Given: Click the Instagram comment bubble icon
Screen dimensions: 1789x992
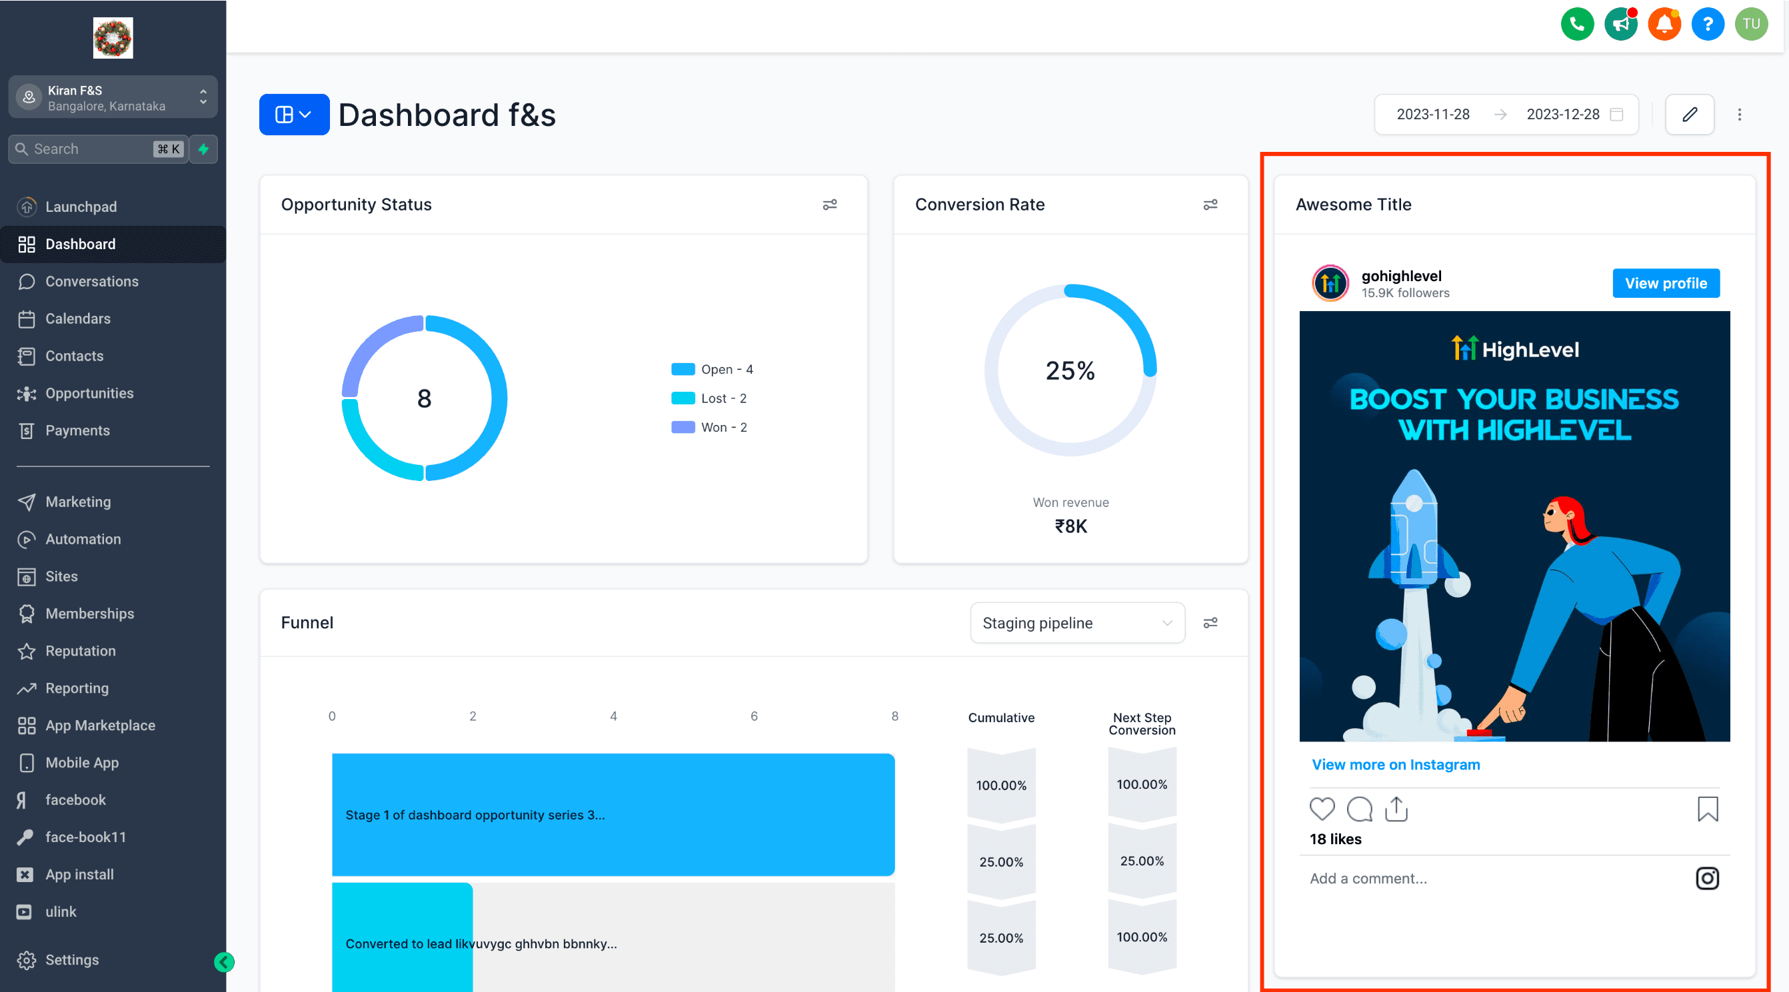Looking at the screenshot, I should pyautogui.click(x=1359, y=809).
